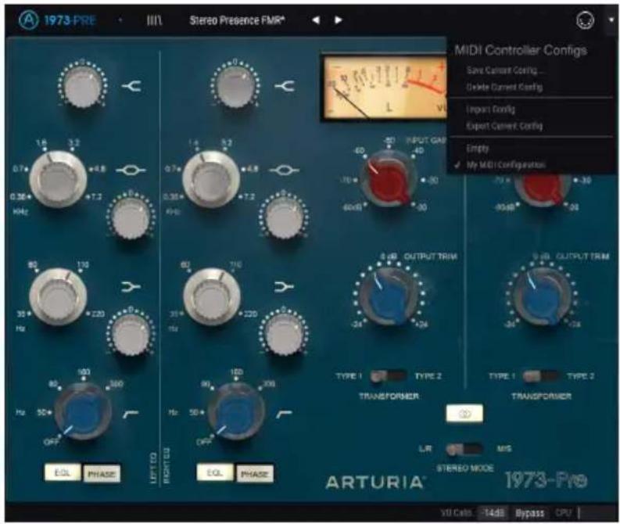The width and height of the screenshot is (620, 524).
Task: Open the MIDI config dropdown arrow
Action: point(611,20)
